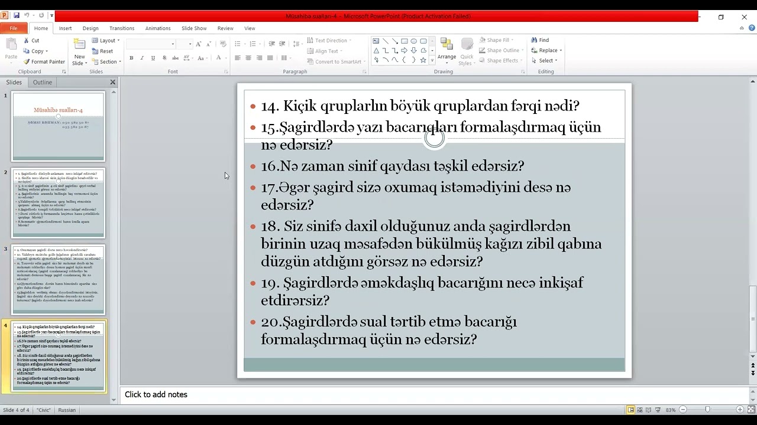
Task: Toggle Normal view button
Action: click(631, 410)
